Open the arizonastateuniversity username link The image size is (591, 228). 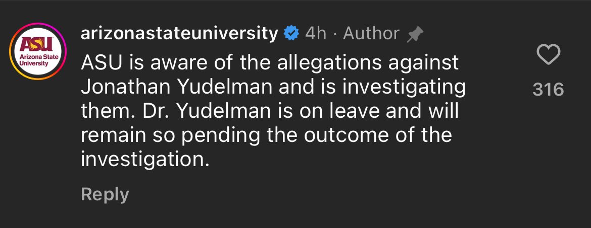point(179,34)
